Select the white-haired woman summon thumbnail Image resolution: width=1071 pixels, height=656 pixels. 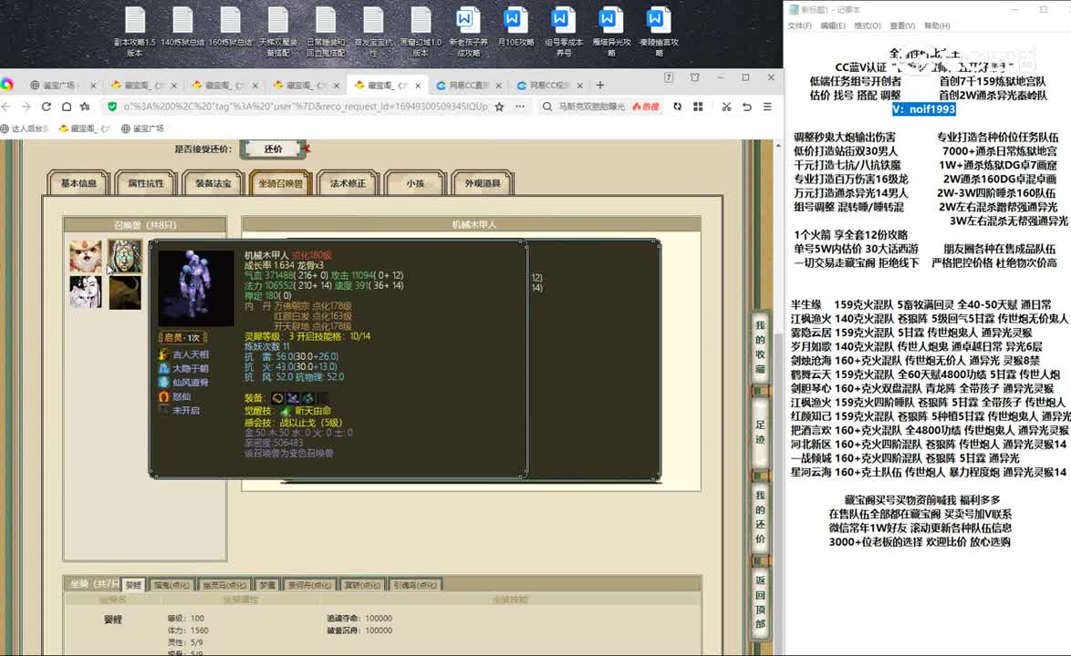tap(86, 292)
